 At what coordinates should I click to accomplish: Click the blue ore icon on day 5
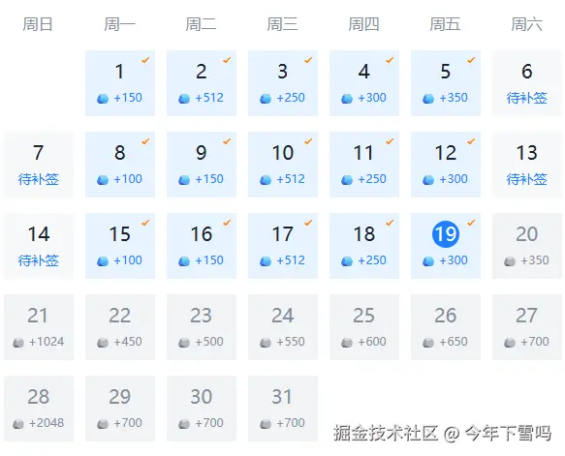pos(428,98)
